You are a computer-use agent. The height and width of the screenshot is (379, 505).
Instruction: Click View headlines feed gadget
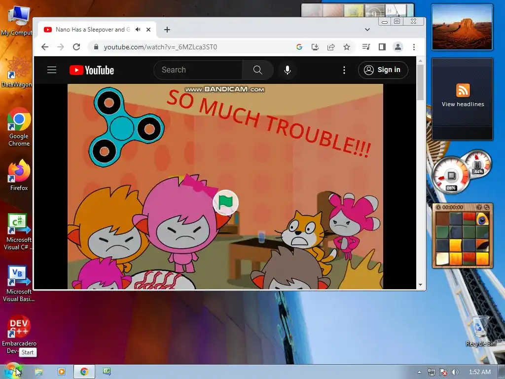(x=463, y=104)
